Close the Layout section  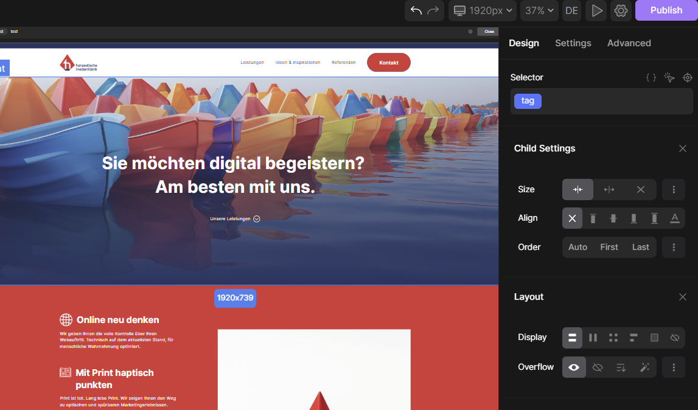pyautogui.click(x=682, y=297)
